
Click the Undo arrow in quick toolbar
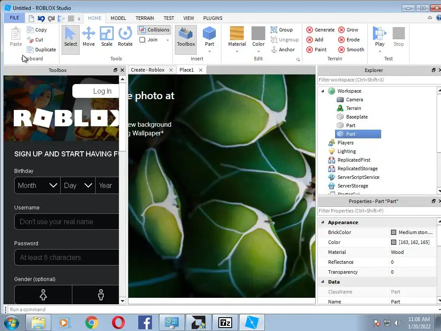[x=41, y=19]
